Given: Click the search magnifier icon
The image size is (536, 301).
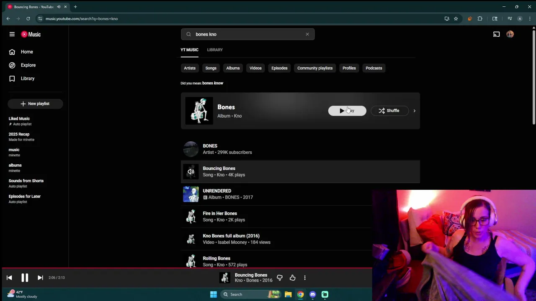Looking at the screenshot, I should click(x=188, y=34).
